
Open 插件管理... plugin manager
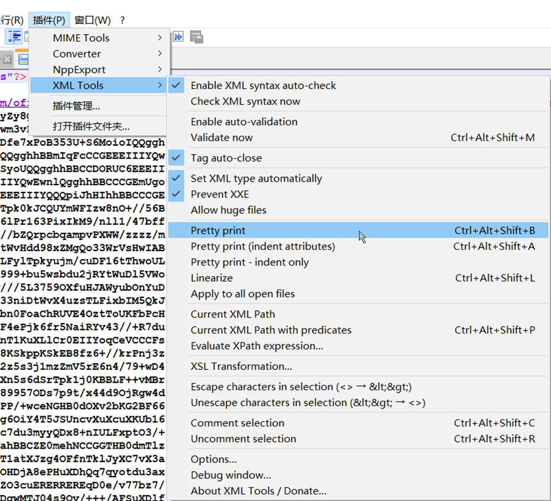76,106
